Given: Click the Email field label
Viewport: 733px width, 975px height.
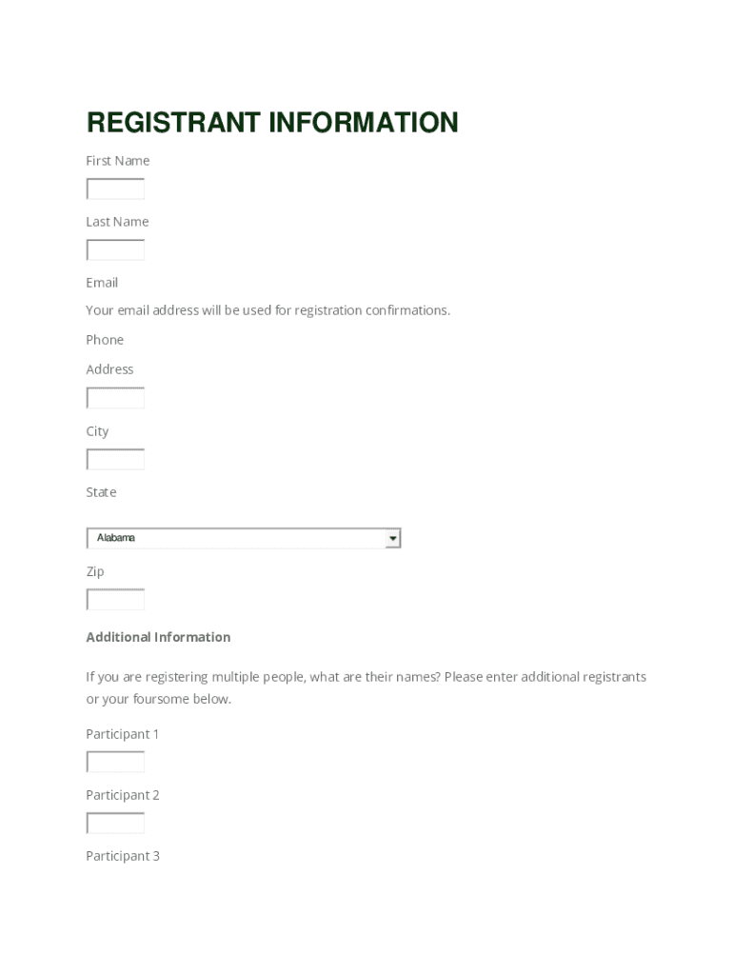Looking at the screenshot, I should [x=102, y=283].
